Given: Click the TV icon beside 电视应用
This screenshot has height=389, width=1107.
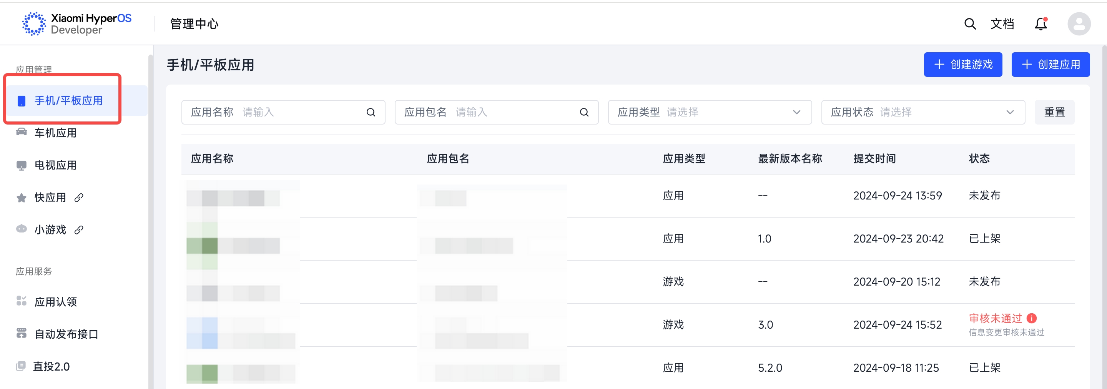Looking at the screenshot, I should tap(21, 166).
